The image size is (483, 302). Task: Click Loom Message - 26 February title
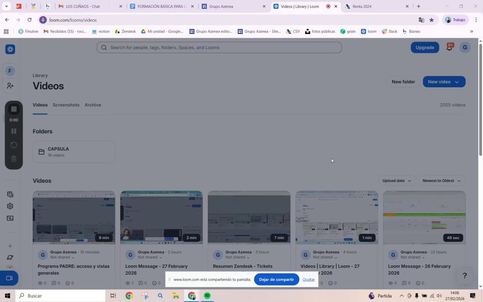419,269
